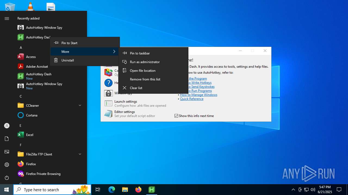Viewport: 348px width, 195px height.
Task: Select Pin to Start in context menu
Action: pos(85,43)
